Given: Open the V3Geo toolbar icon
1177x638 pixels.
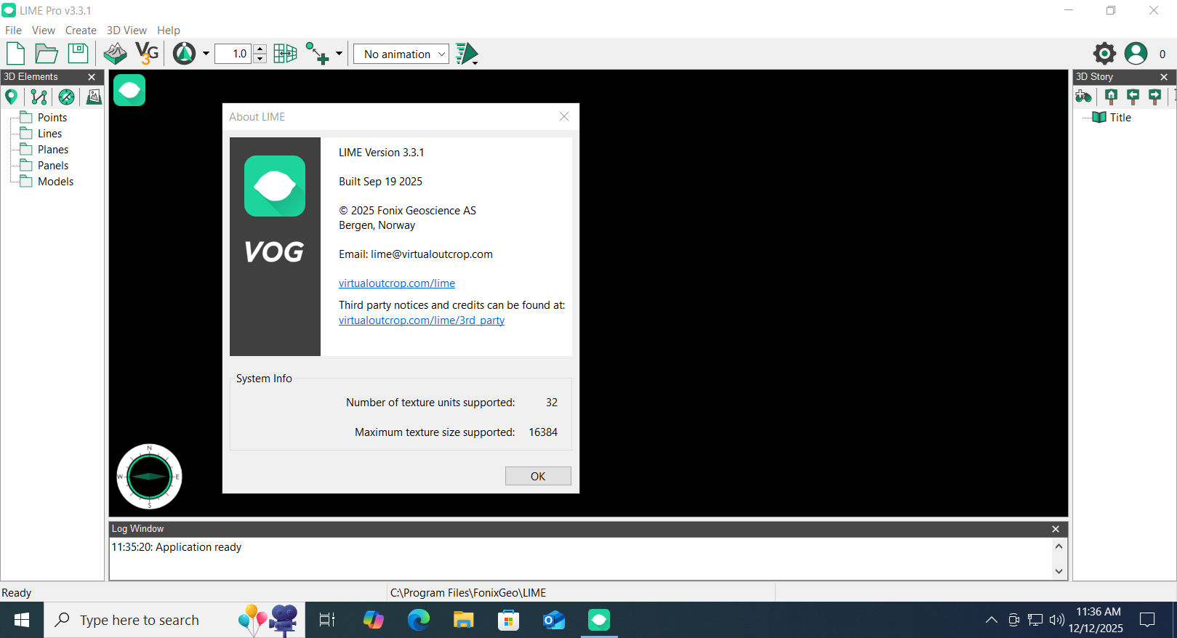Looking at the screenshot, I should [147, 54].
